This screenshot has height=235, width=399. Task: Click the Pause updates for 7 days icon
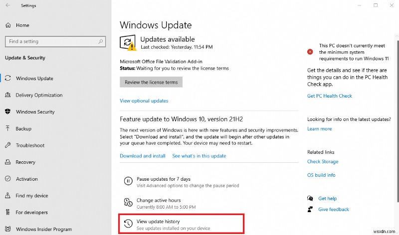point(128,182)
